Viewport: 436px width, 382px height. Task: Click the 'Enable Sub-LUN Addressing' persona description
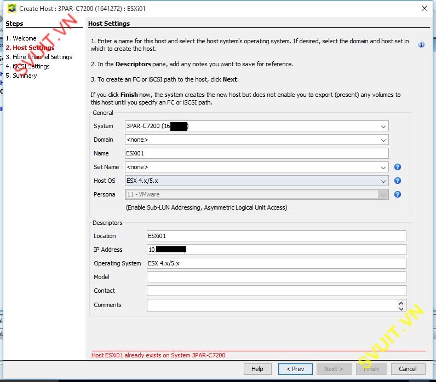click(x=206, y=207)
